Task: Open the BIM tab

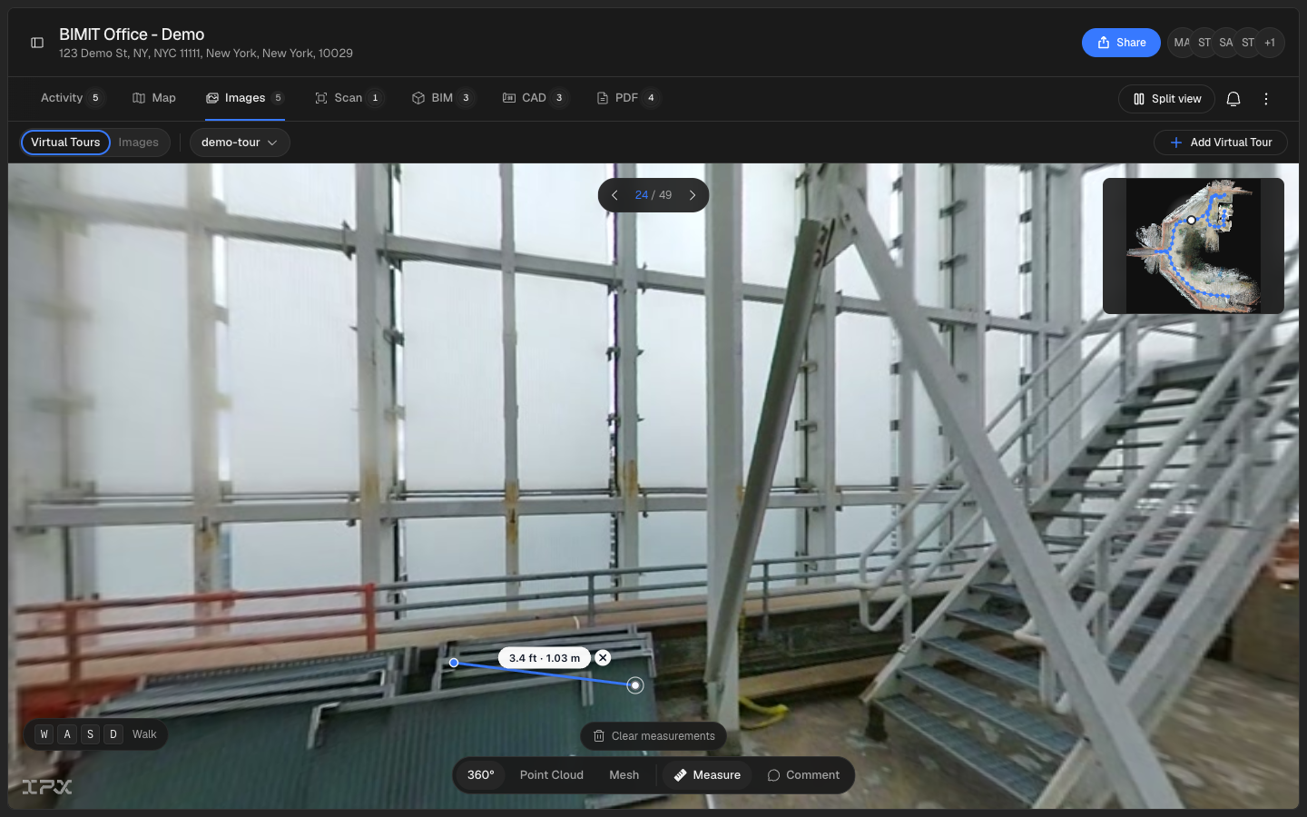Action: tap(442, 98)
